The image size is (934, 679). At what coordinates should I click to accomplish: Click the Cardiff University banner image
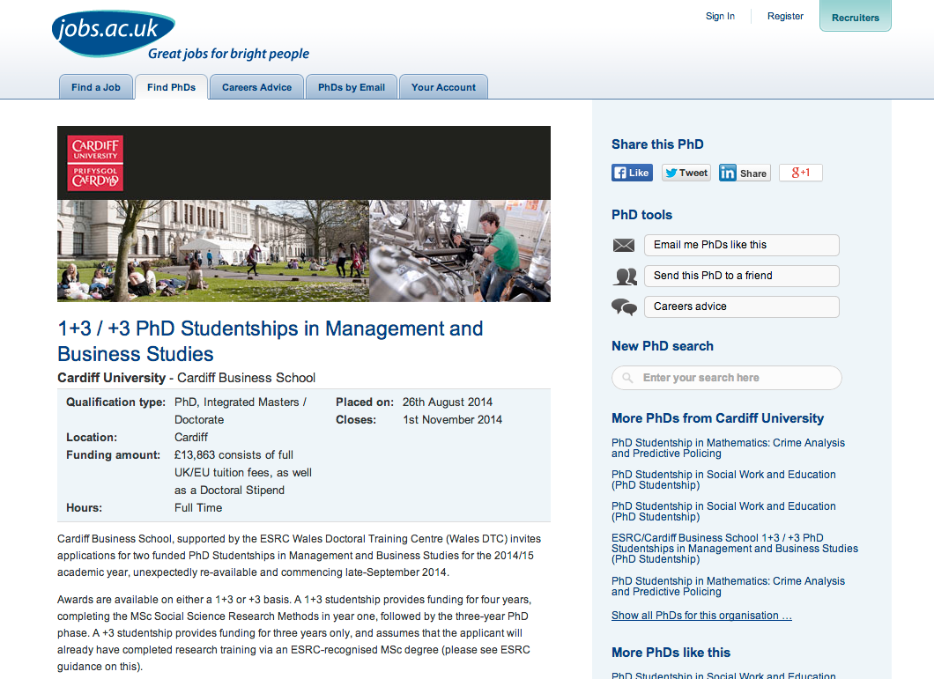304,214
